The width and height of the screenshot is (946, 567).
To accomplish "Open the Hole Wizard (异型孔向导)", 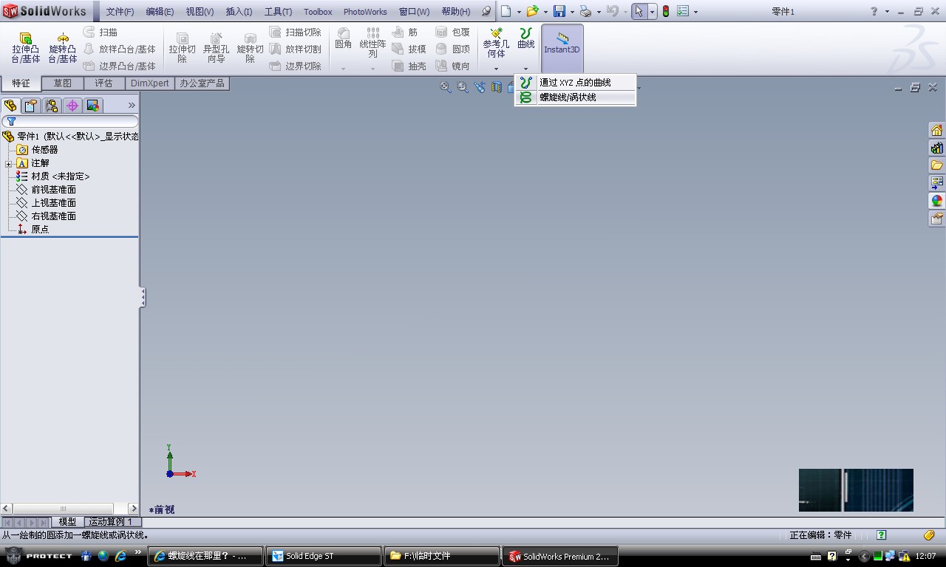I will pos(216,47).
